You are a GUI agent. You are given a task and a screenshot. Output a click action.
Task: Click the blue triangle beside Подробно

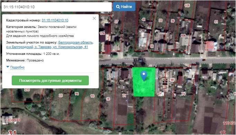point(8,67)
